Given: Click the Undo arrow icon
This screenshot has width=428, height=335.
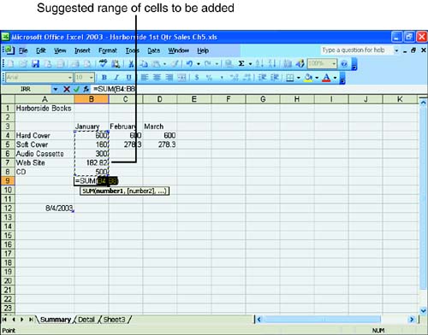Looking at the screenshot, I should pyautogui.click(x=189, y=63).
